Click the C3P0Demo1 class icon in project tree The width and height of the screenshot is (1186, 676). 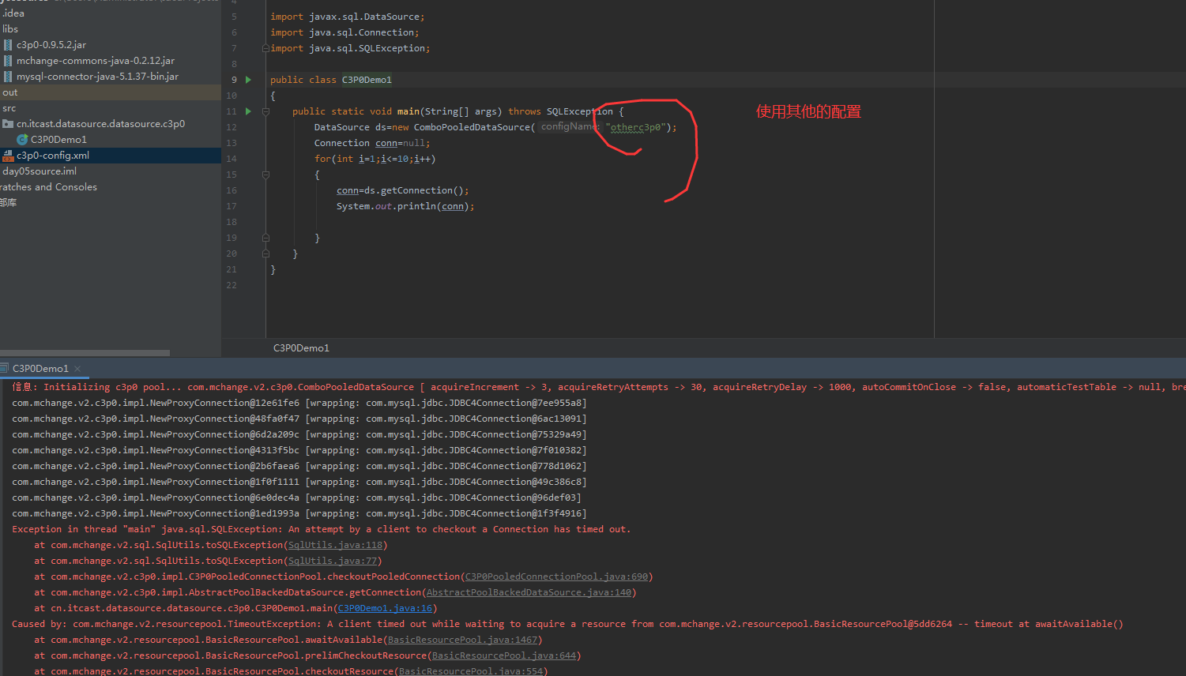tap(22, 140)
